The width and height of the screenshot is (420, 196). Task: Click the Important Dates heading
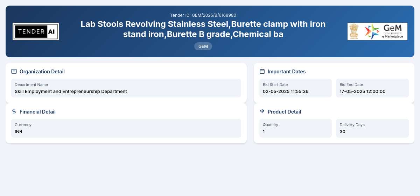(x=287, y=72)
